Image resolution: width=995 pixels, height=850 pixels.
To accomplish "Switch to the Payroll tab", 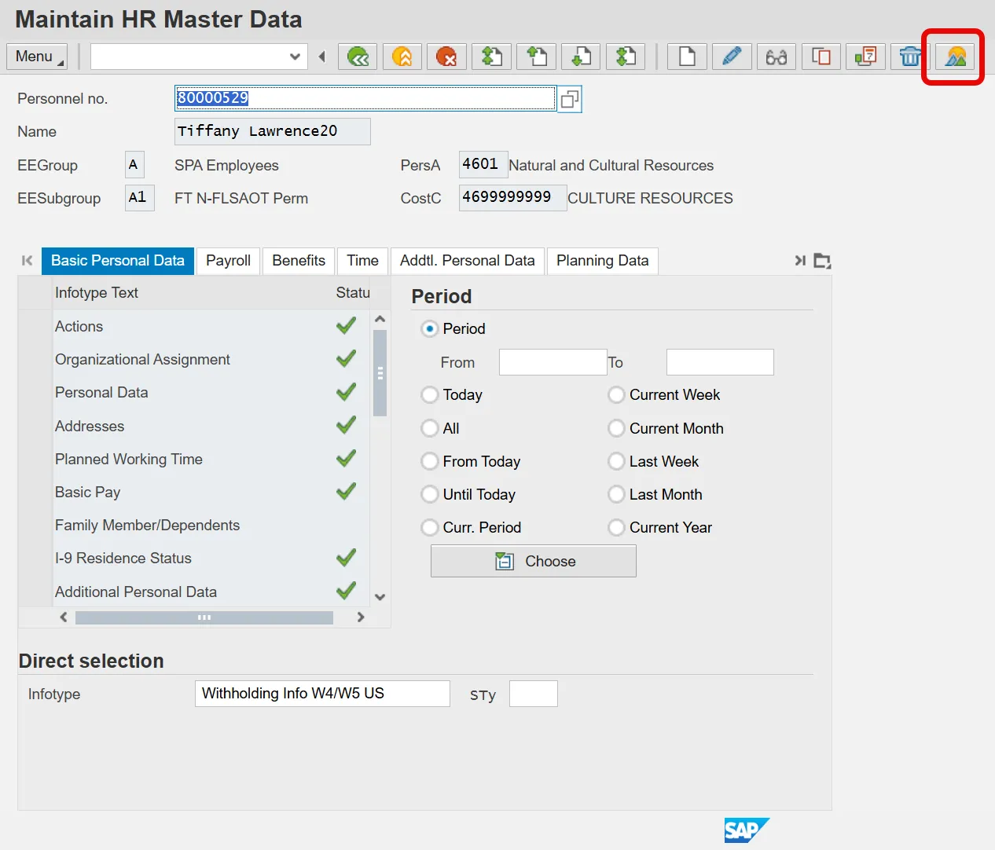I will click(228, 261).
